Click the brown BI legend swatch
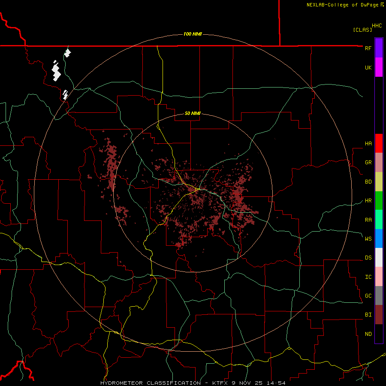Viewport: 386px width, 386px height. (379, 315)
